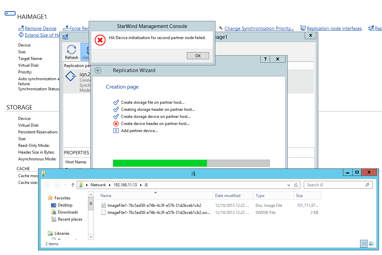Viewport: 382px width, 255px height.
Task: Click pending icon beside Add partner device
Action: point(116,131)
